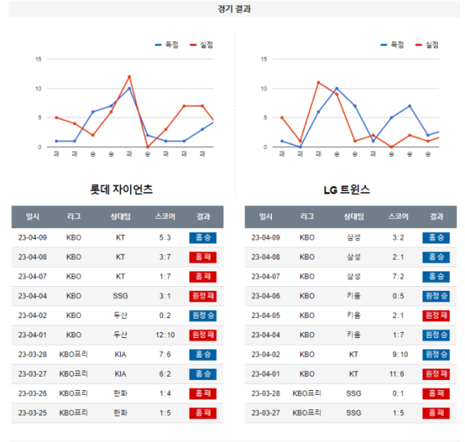Click SSG opponent in Lotte 23-04-04 row

[120, 296]
